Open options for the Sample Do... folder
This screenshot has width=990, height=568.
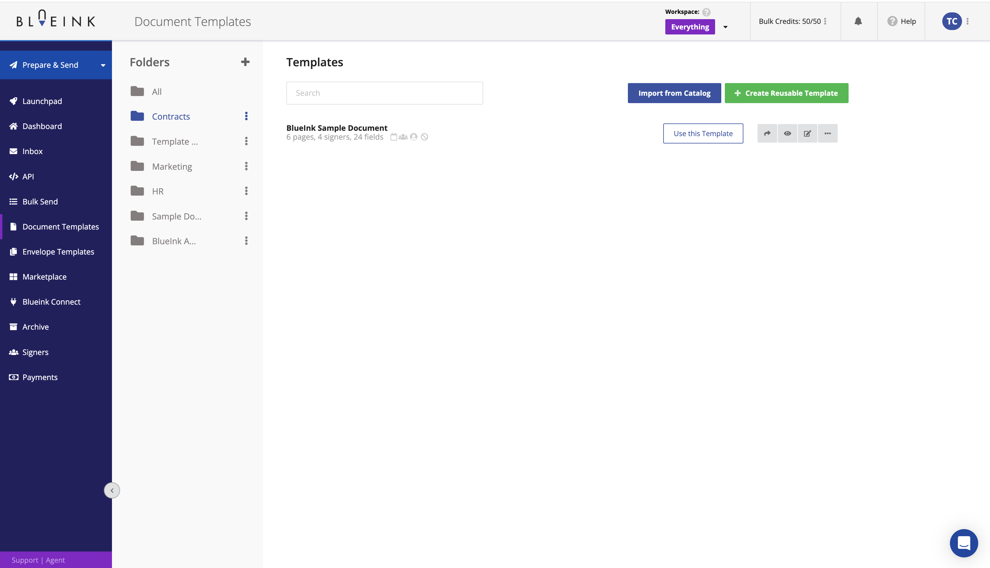(246, 216)
